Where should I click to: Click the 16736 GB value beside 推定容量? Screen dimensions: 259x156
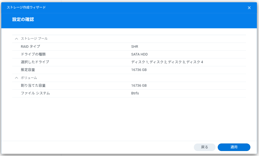tap(139, 70)
